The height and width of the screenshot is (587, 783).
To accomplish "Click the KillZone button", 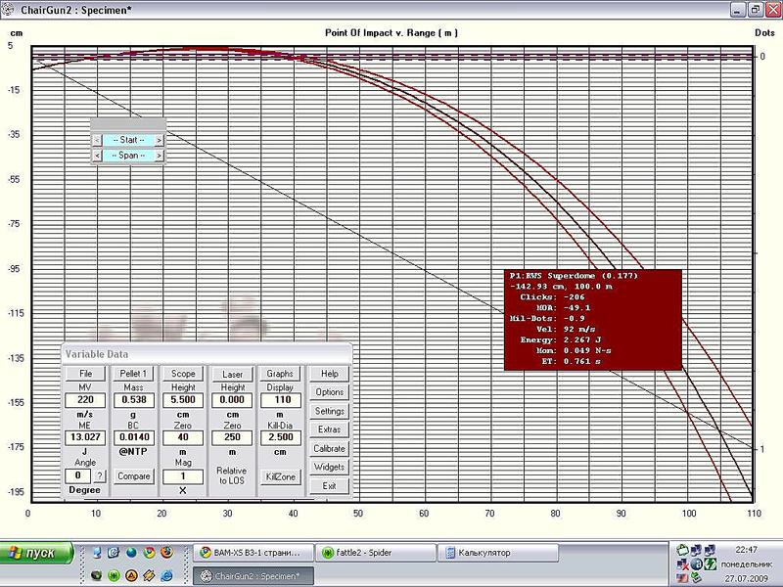I will click(280, 476).
